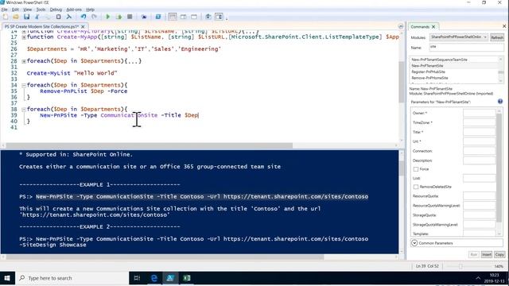Screen dimensions: 509x286
Task: Open the Edit menu
Action: pos(15,10)
